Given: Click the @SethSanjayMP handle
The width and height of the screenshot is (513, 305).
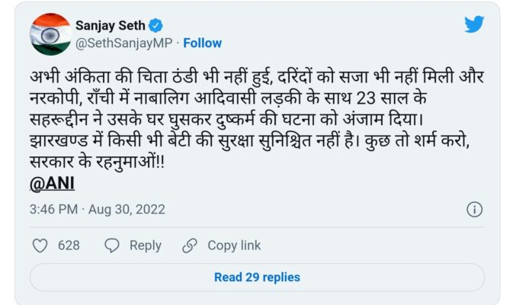Looking at the screenshot, I should [123, 43].
